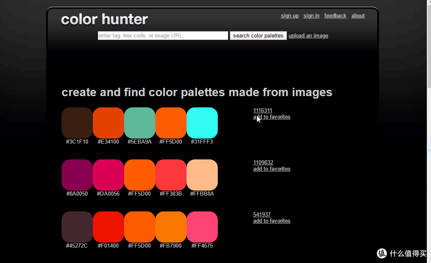Select the purple #8A0050 swatch
Viewport: 431px width, 263px height.
(x=77, y=175)
